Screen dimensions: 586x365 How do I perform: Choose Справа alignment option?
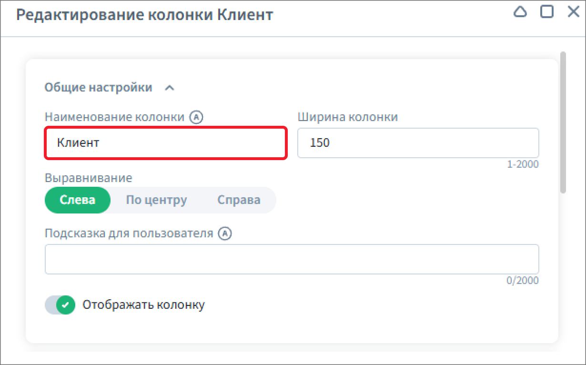click(239, 200)
